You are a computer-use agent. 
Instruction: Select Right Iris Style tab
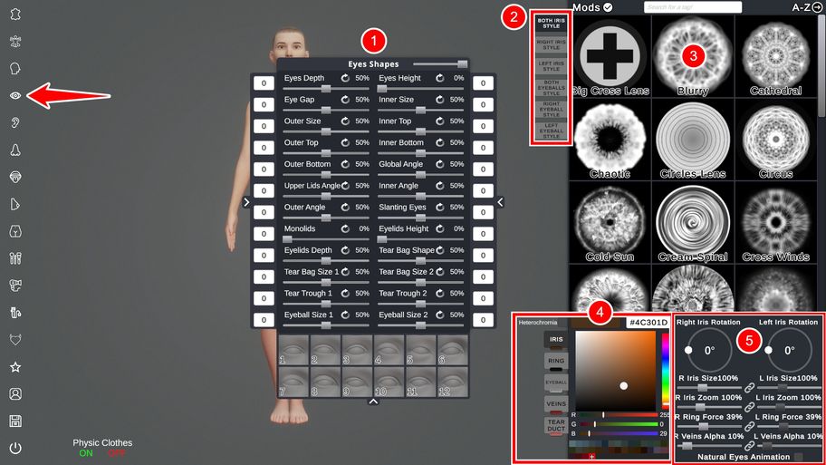point(551,44)
